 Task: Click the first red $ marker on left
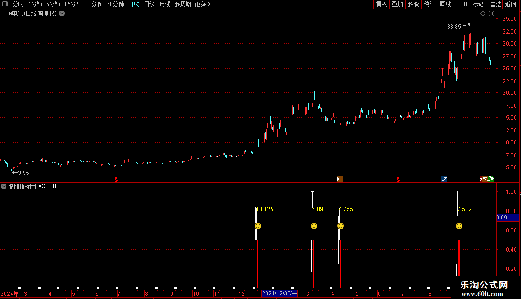[116, 179]
